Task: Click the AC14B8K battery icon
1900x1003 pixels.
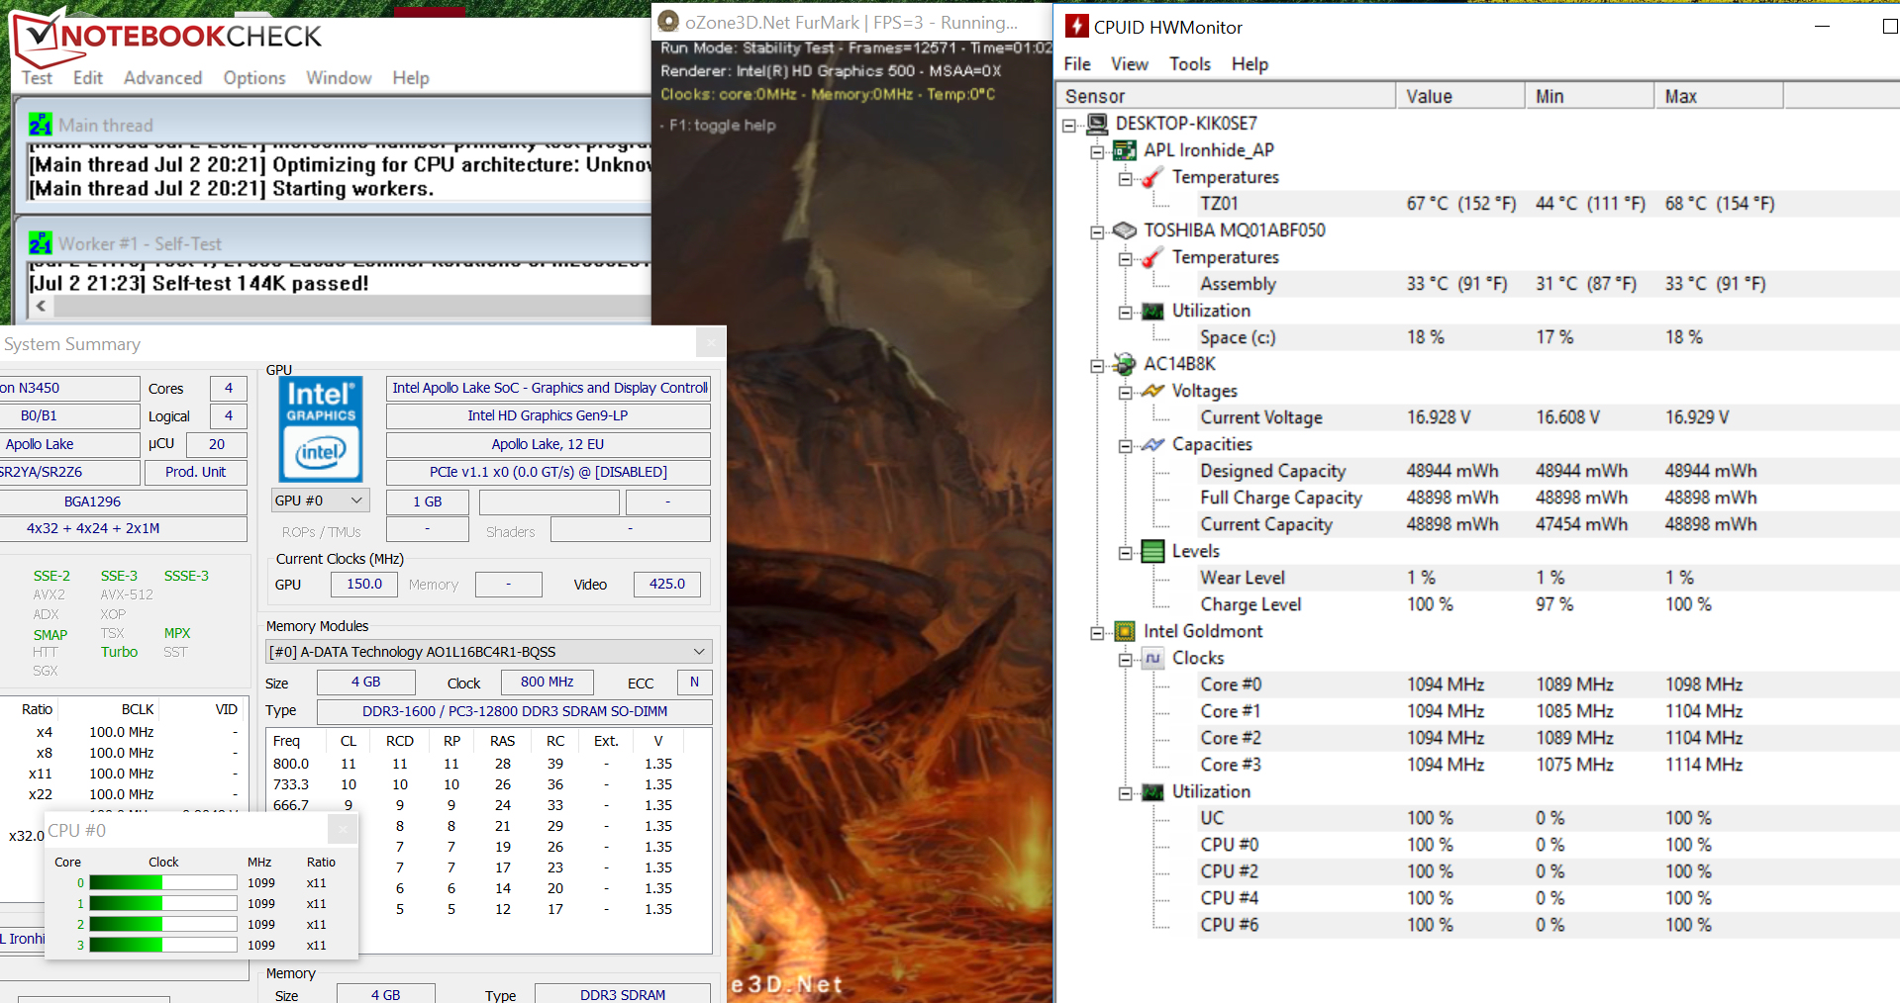Action: coord(1125,364)
